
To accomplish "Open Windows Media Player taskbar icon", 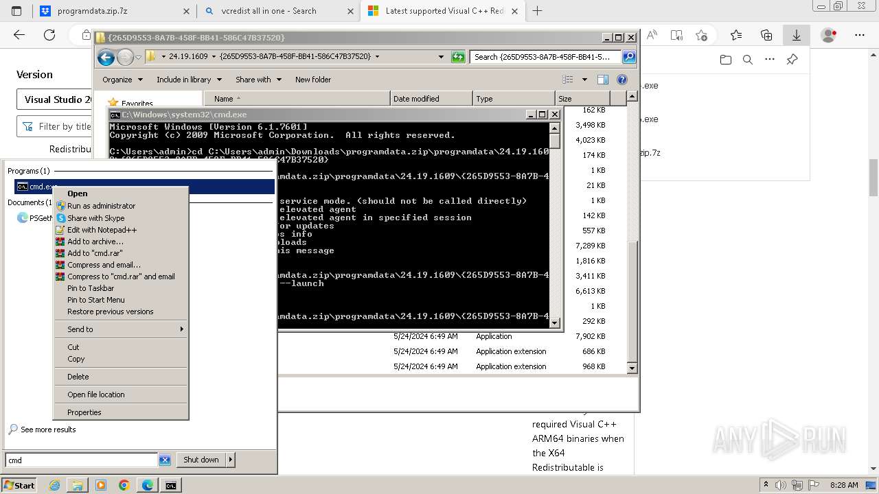I will pos(101,485).
